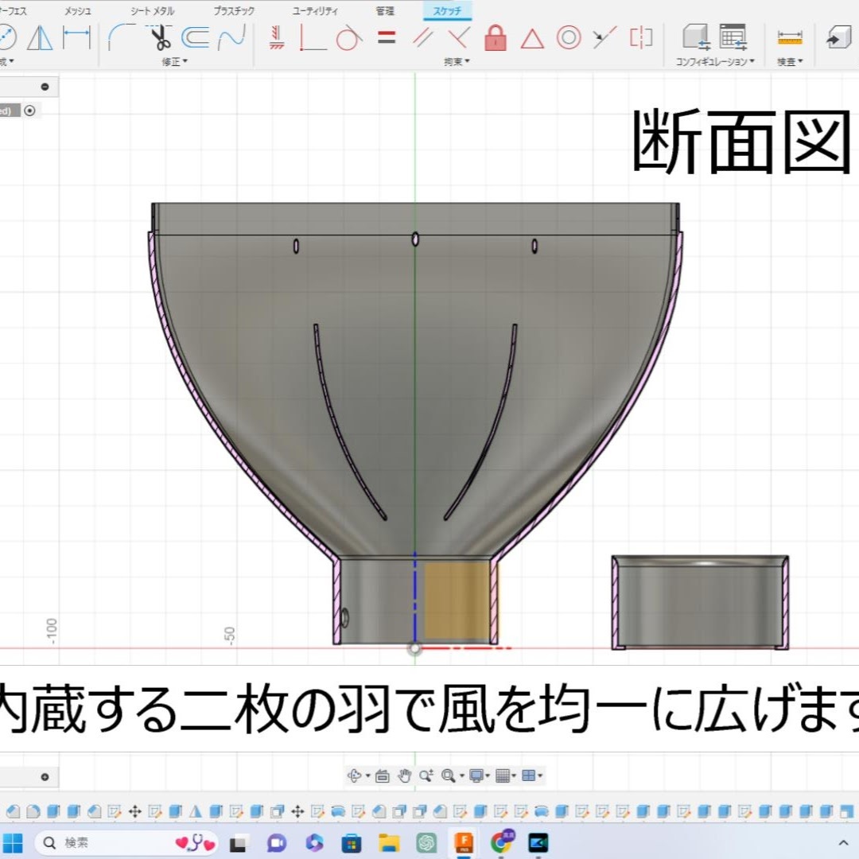Switch to the シートメタル tab
The width and height of the screenshot is (859, 859).
pos(153,11)
